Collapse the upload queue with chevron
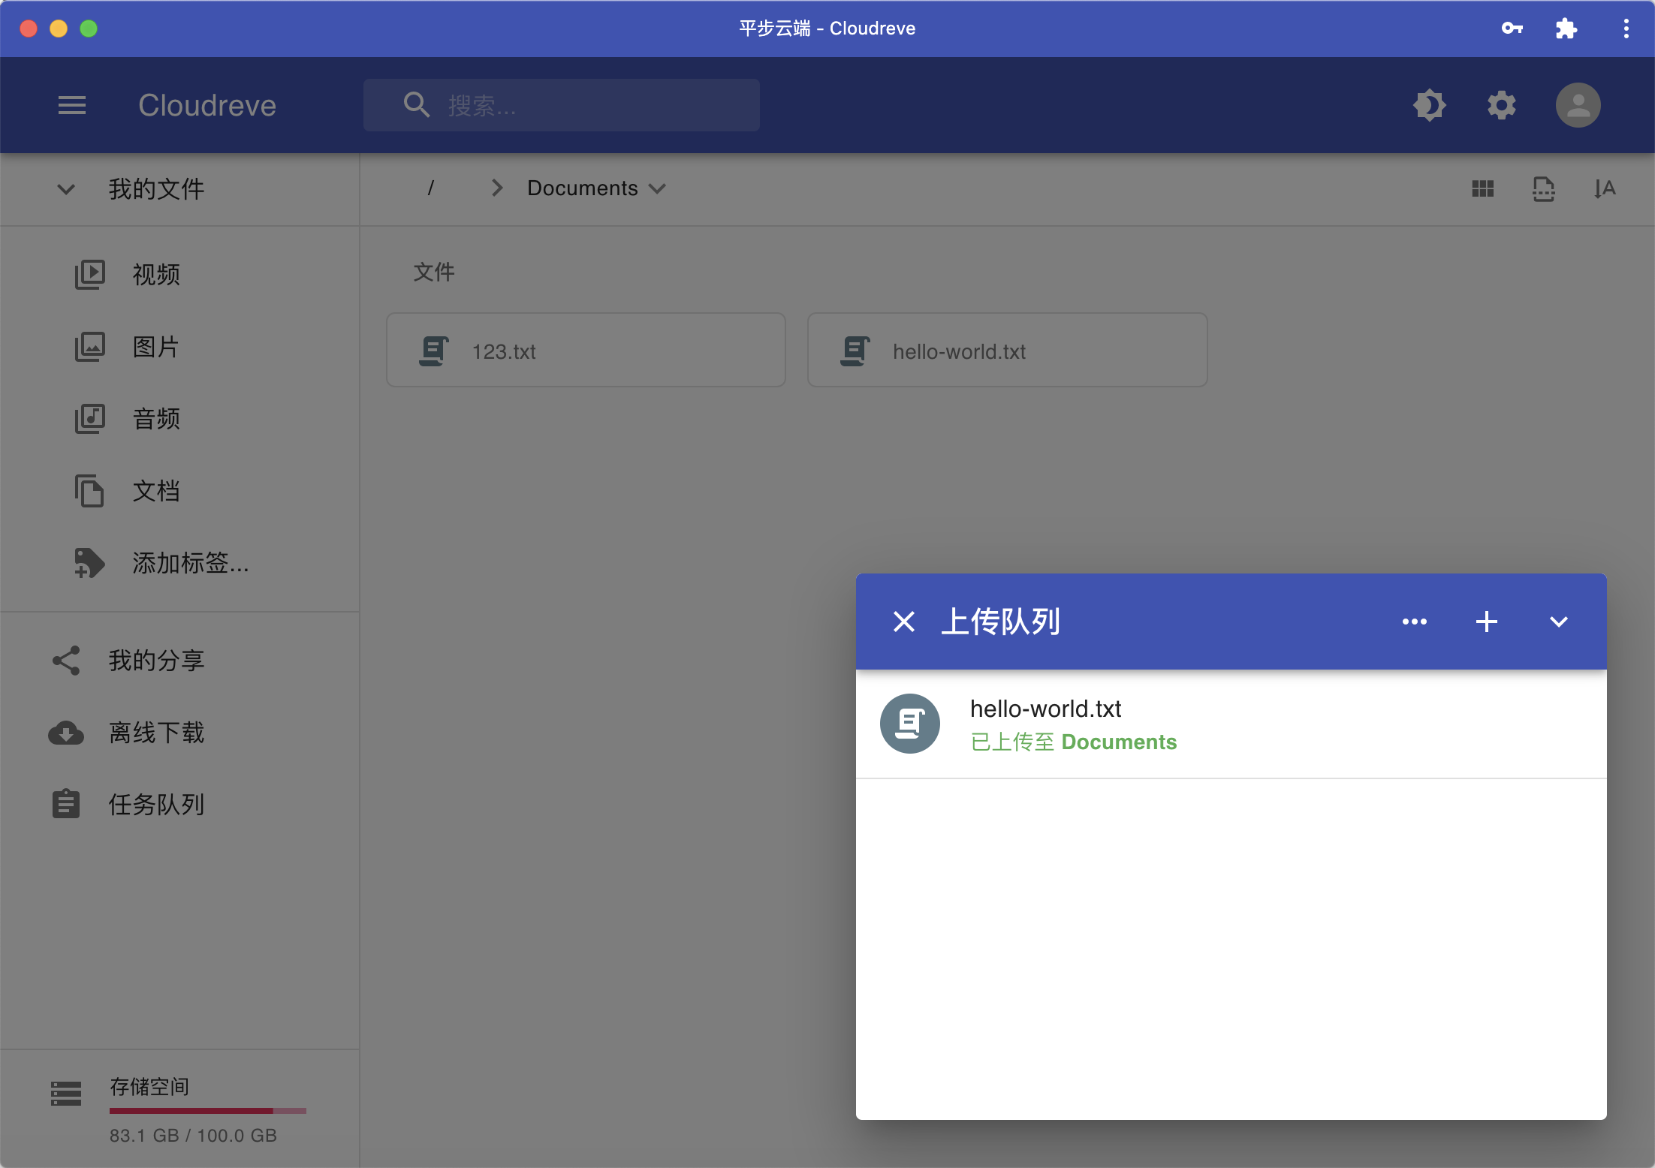 click(1559, 622)
